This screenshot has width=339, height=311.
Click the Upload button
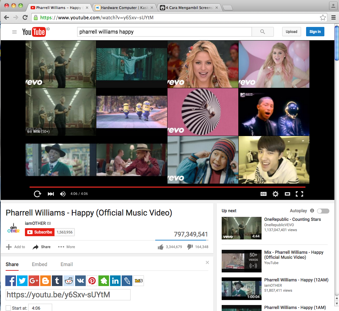[x=291, y=32]
